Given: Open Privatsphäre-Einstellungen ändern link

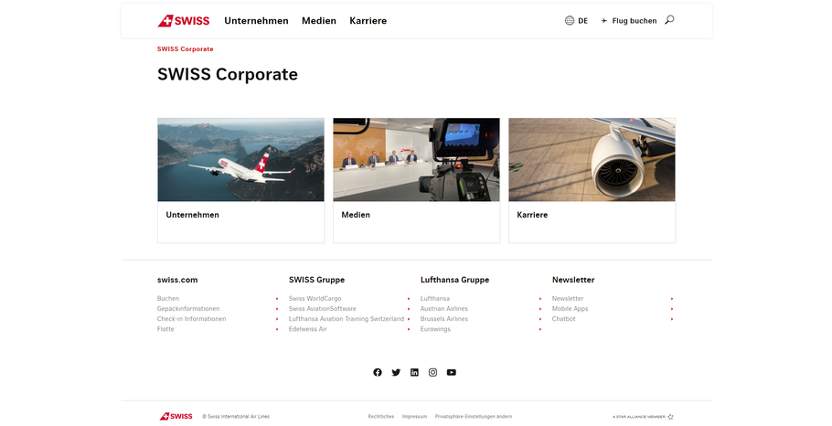Looking at the screenshot, I should [474, 417].
